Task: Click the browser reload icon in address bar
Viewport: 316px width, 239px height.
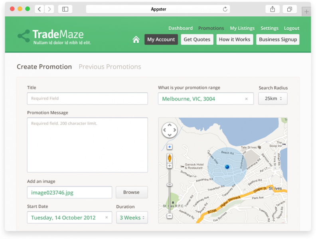Action: tap(225, 9)
